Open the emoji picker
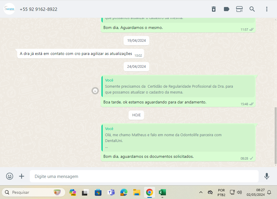 click(10, 176)
